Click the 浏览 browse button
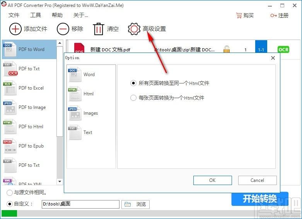302x219 pixels. point(135,204)
